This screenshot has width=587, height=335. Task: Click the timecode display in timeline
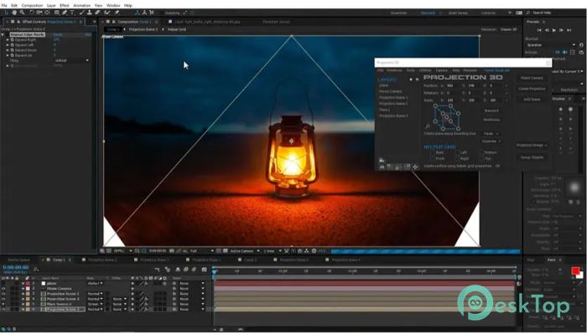point(16,268)
